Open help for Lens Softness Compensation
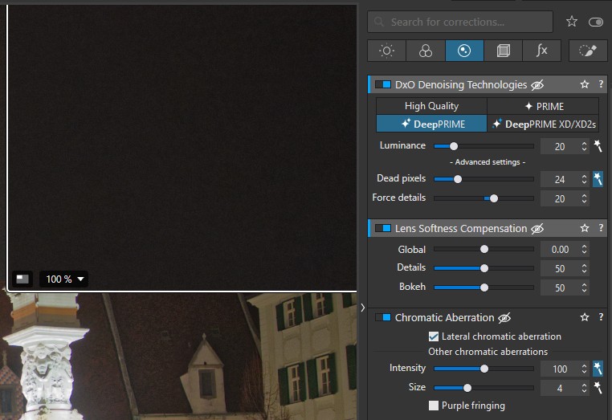 [x=601, y=228]
